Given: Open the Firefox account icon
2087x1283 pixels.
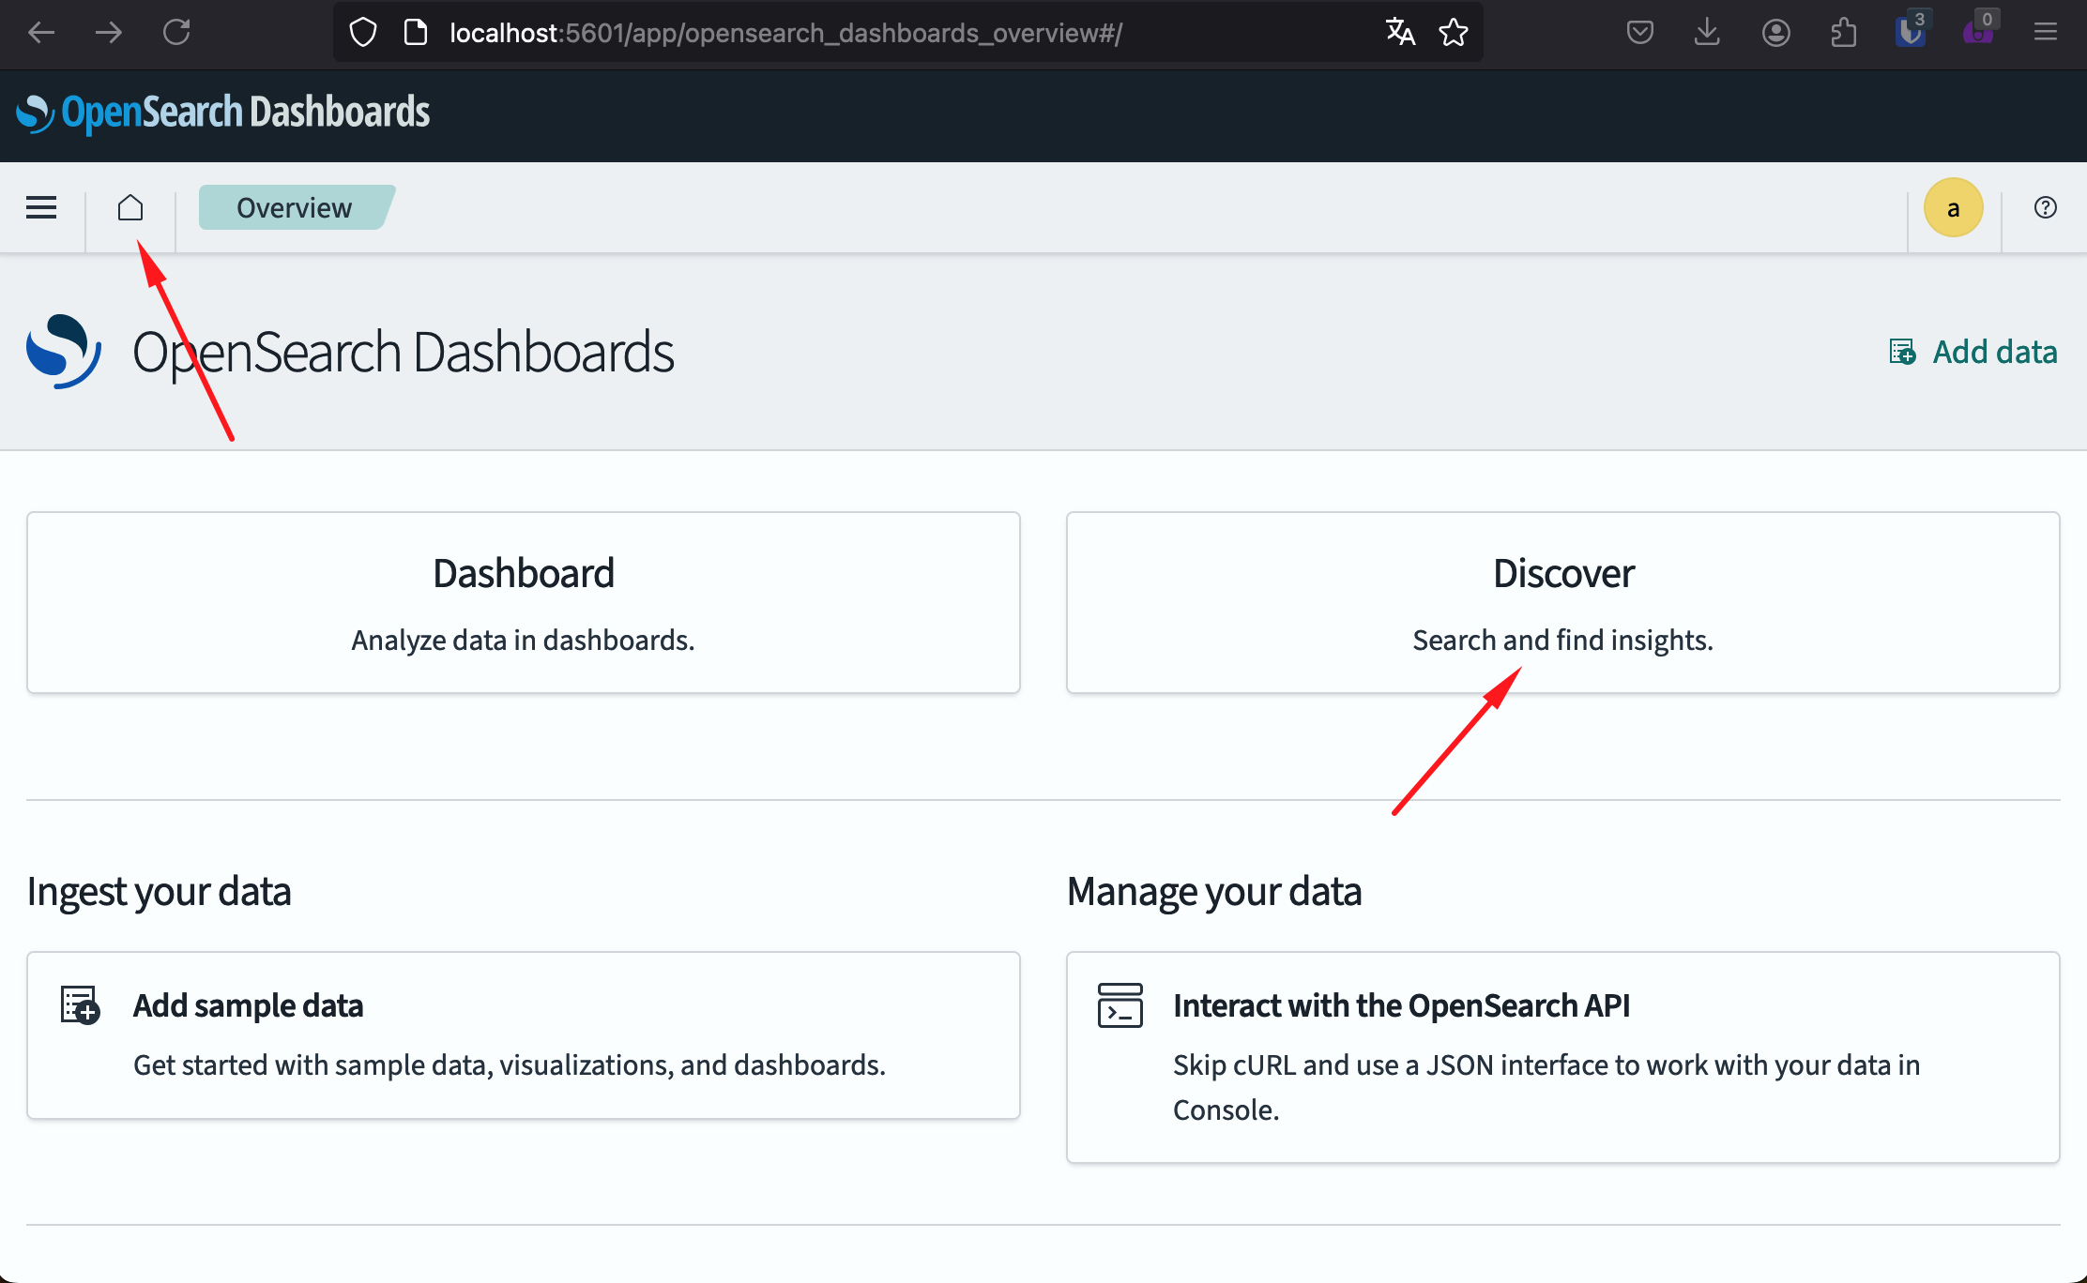Looking at the screenshot, I should [1775, 33].
